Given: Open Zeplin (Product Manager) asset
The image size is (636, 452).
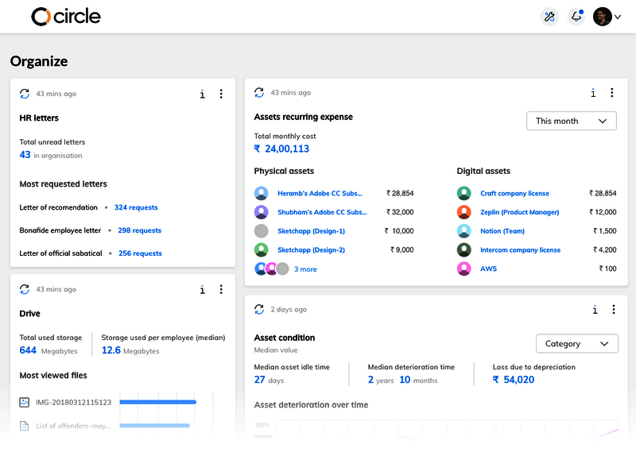Looking at the screenshot, I should coord(520,212).
